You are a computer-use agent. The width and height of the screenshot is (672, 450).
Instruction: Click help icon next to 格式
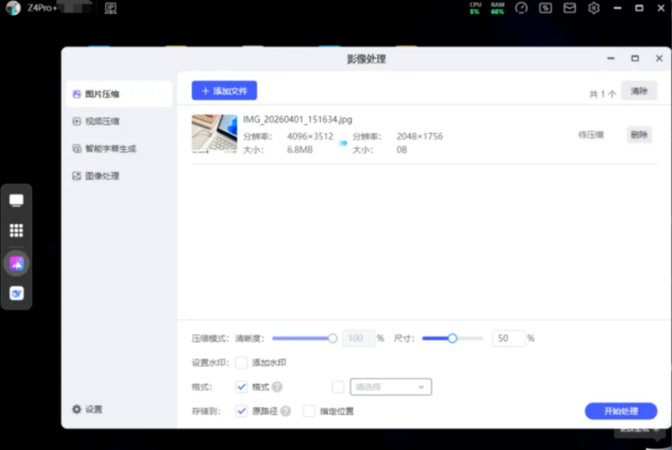277,387
